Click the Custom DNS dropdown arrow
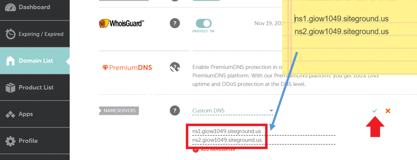Screen dimensions: 417x160 tap(271, 111)
